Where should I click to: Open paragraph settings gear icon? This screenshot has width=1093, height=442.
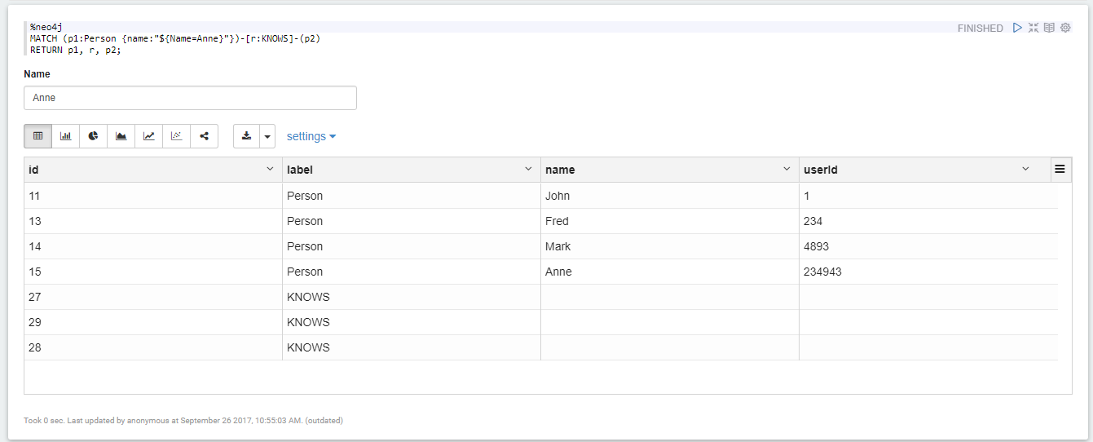[x=1065, y=28]
